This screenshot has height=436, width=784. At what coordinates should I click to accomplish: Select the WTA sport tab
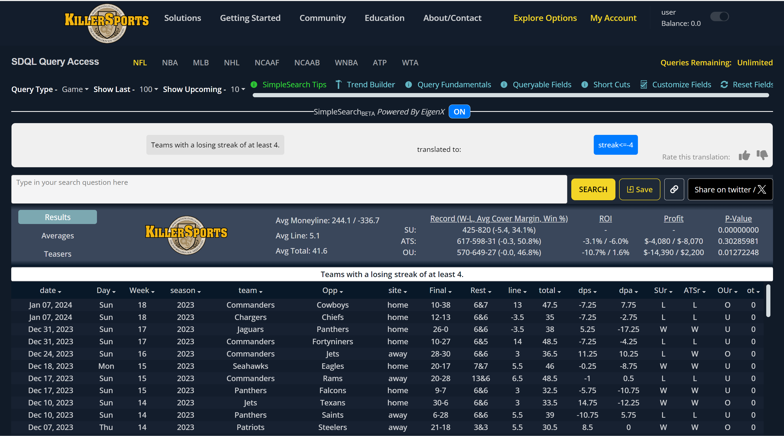tap(410, 63)
